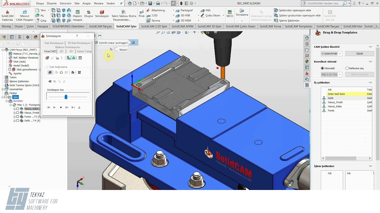The width and height of the screenshot is (380, 213).
Task: Click the SOLIDWORKS home icon
Action: click(x=130, y=3)
